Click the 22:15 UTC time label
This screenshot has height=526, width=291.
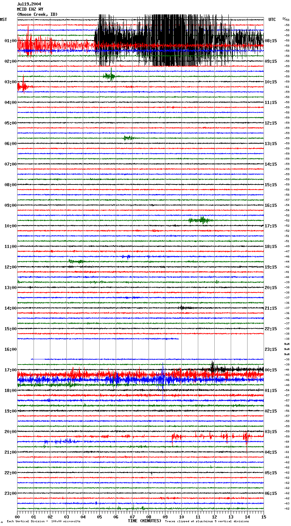271,328
